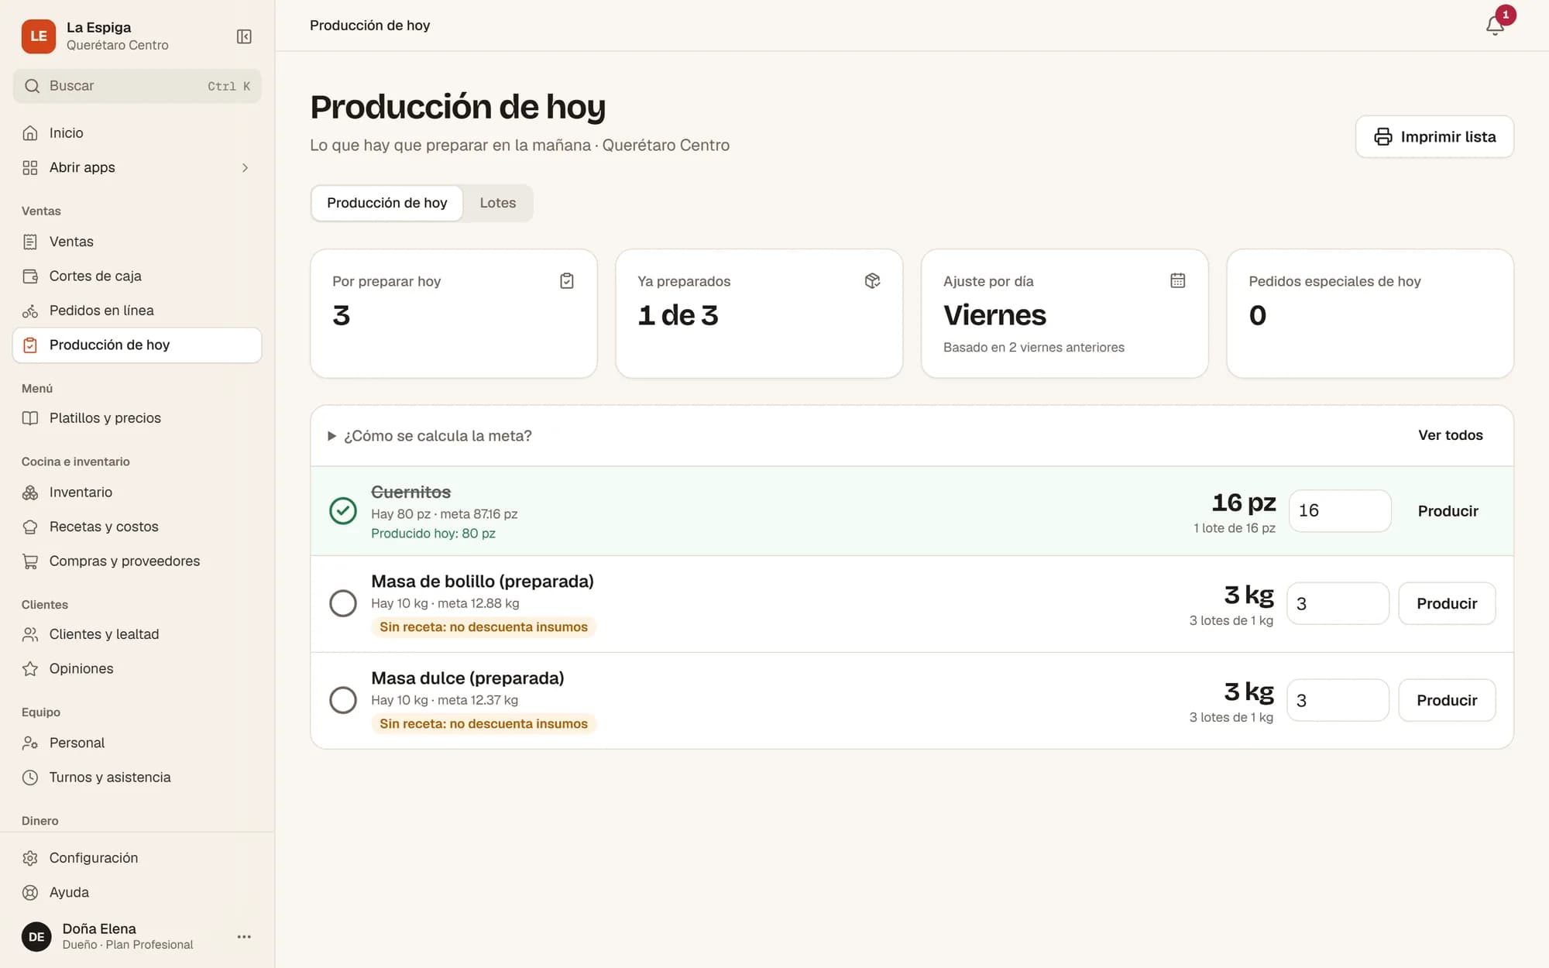Open the Abrir apps menu item
Screen dimensions: 1549x968
coord(137,167)
